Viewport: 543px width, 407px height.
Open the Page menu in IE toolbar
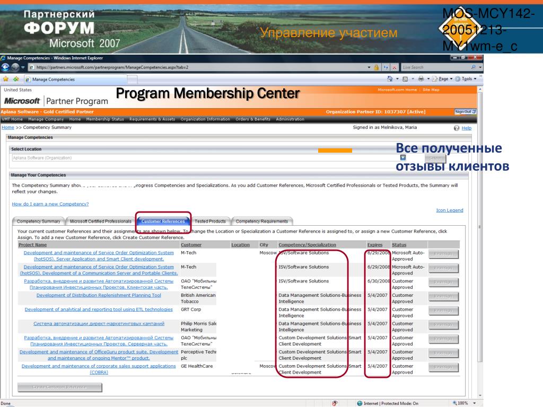click(x=442, y=79)
